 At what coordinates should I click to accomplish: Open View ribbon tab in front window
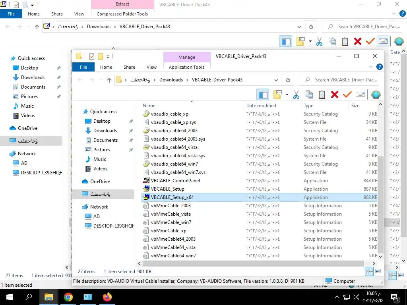point(151,67)
